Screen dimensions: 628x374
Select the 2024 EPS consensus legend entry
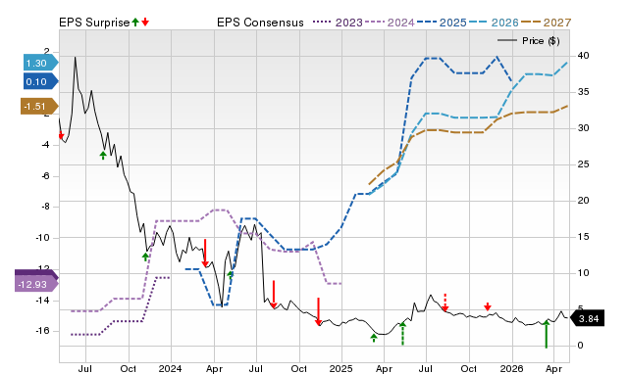click(x=390, y=23)
